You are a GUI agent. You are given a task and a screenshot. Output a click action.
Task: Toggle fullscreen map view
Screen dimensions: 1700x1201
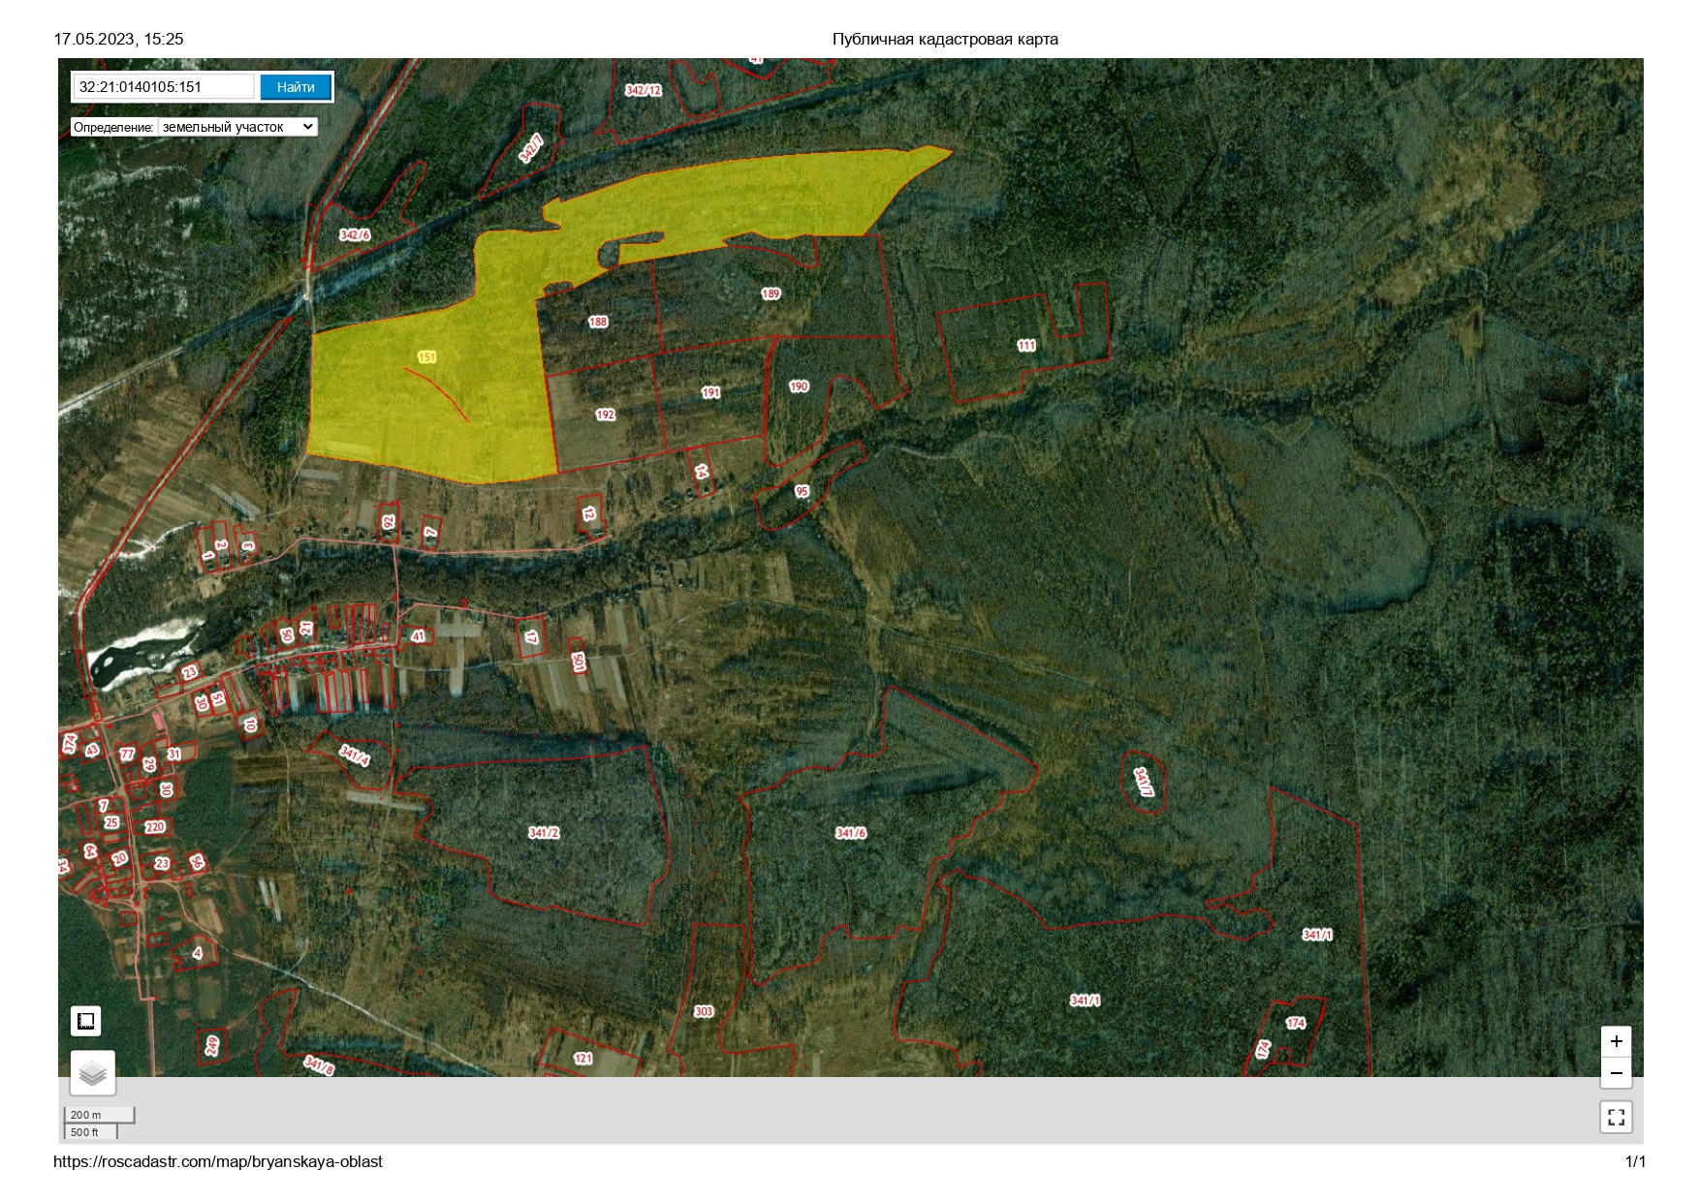click(1616, 1117)
